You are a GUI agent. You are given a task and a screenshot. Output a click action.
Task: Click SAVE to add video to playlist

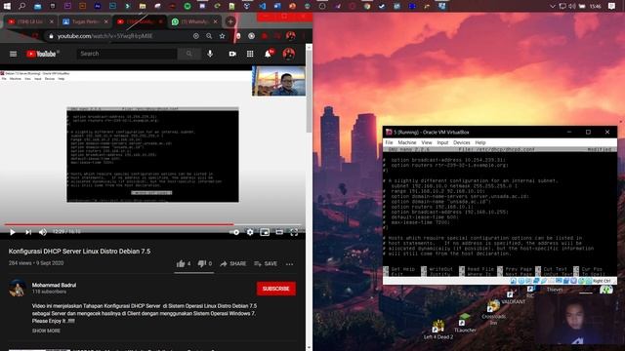point(266,263)
